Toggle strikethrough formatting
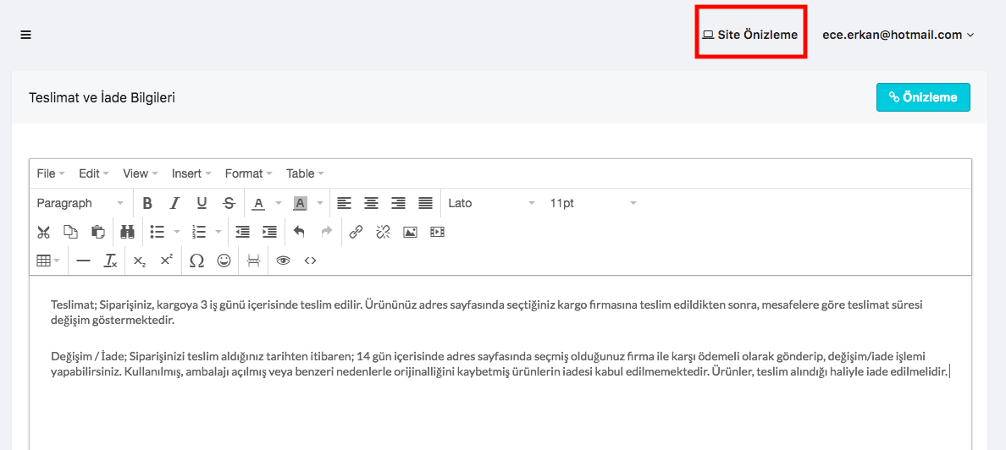Image resolution: width=1006 pixels, height=450 pixels. tap(229, 203)
